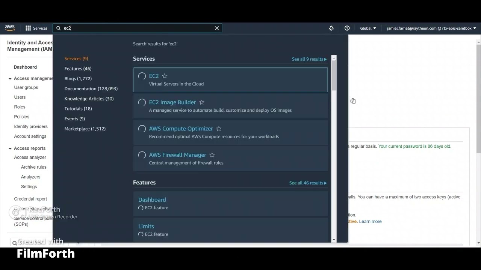Open the Dashboard EC2 feature
The image size is (481, 270).
click(230, 203)
